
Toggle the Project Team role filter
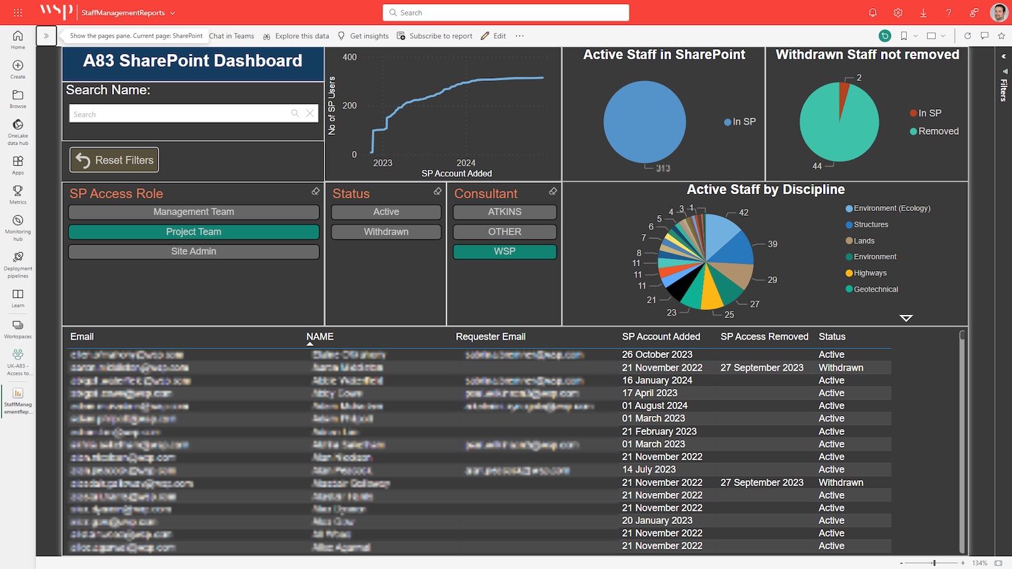(194, 232)
